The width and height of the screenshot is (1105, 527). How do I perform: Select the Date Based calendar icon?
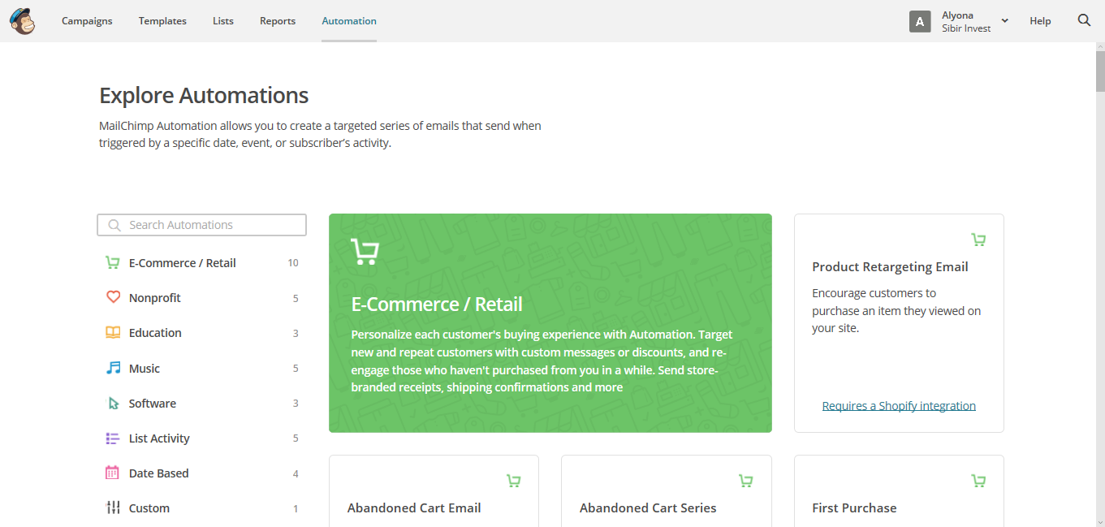[113, 473]
